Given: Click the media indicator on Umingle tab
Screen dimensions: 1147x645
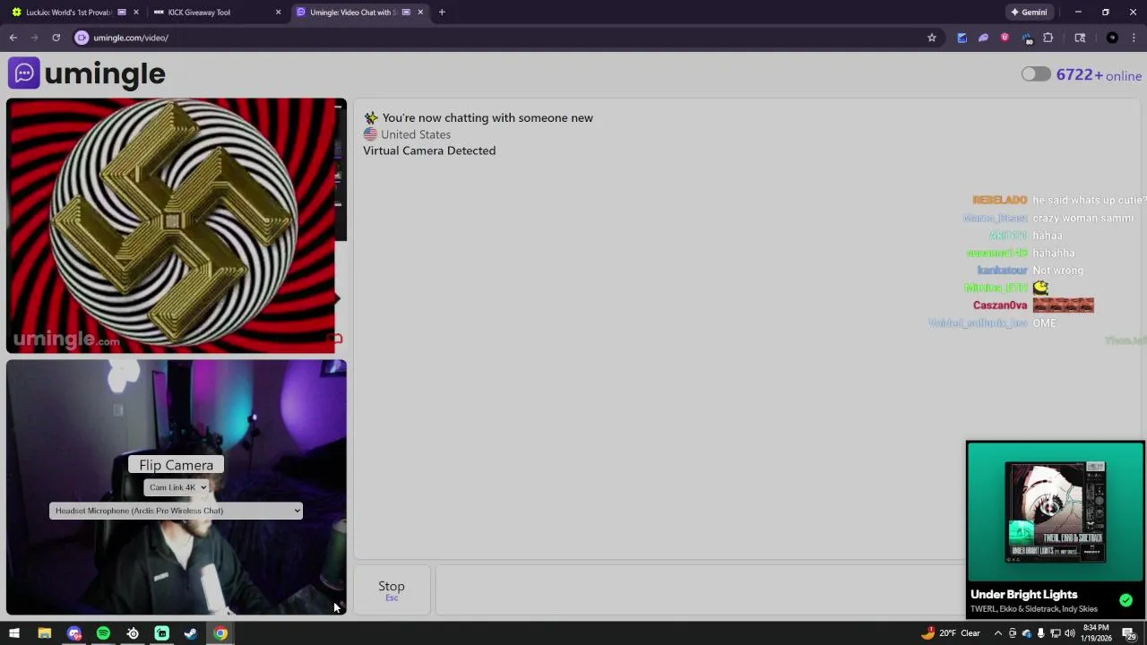Looking at the screenshot, I should pyautogui.click(x=406, y=13).
